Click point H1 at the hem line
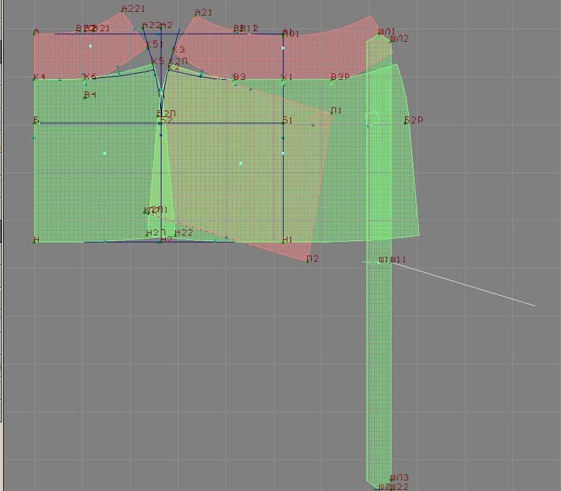This screenshot has width=561, height=491. tap(283, 241)
